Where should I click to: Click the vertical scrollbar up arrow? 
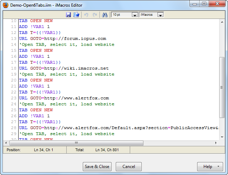click(x=222, y=22)
